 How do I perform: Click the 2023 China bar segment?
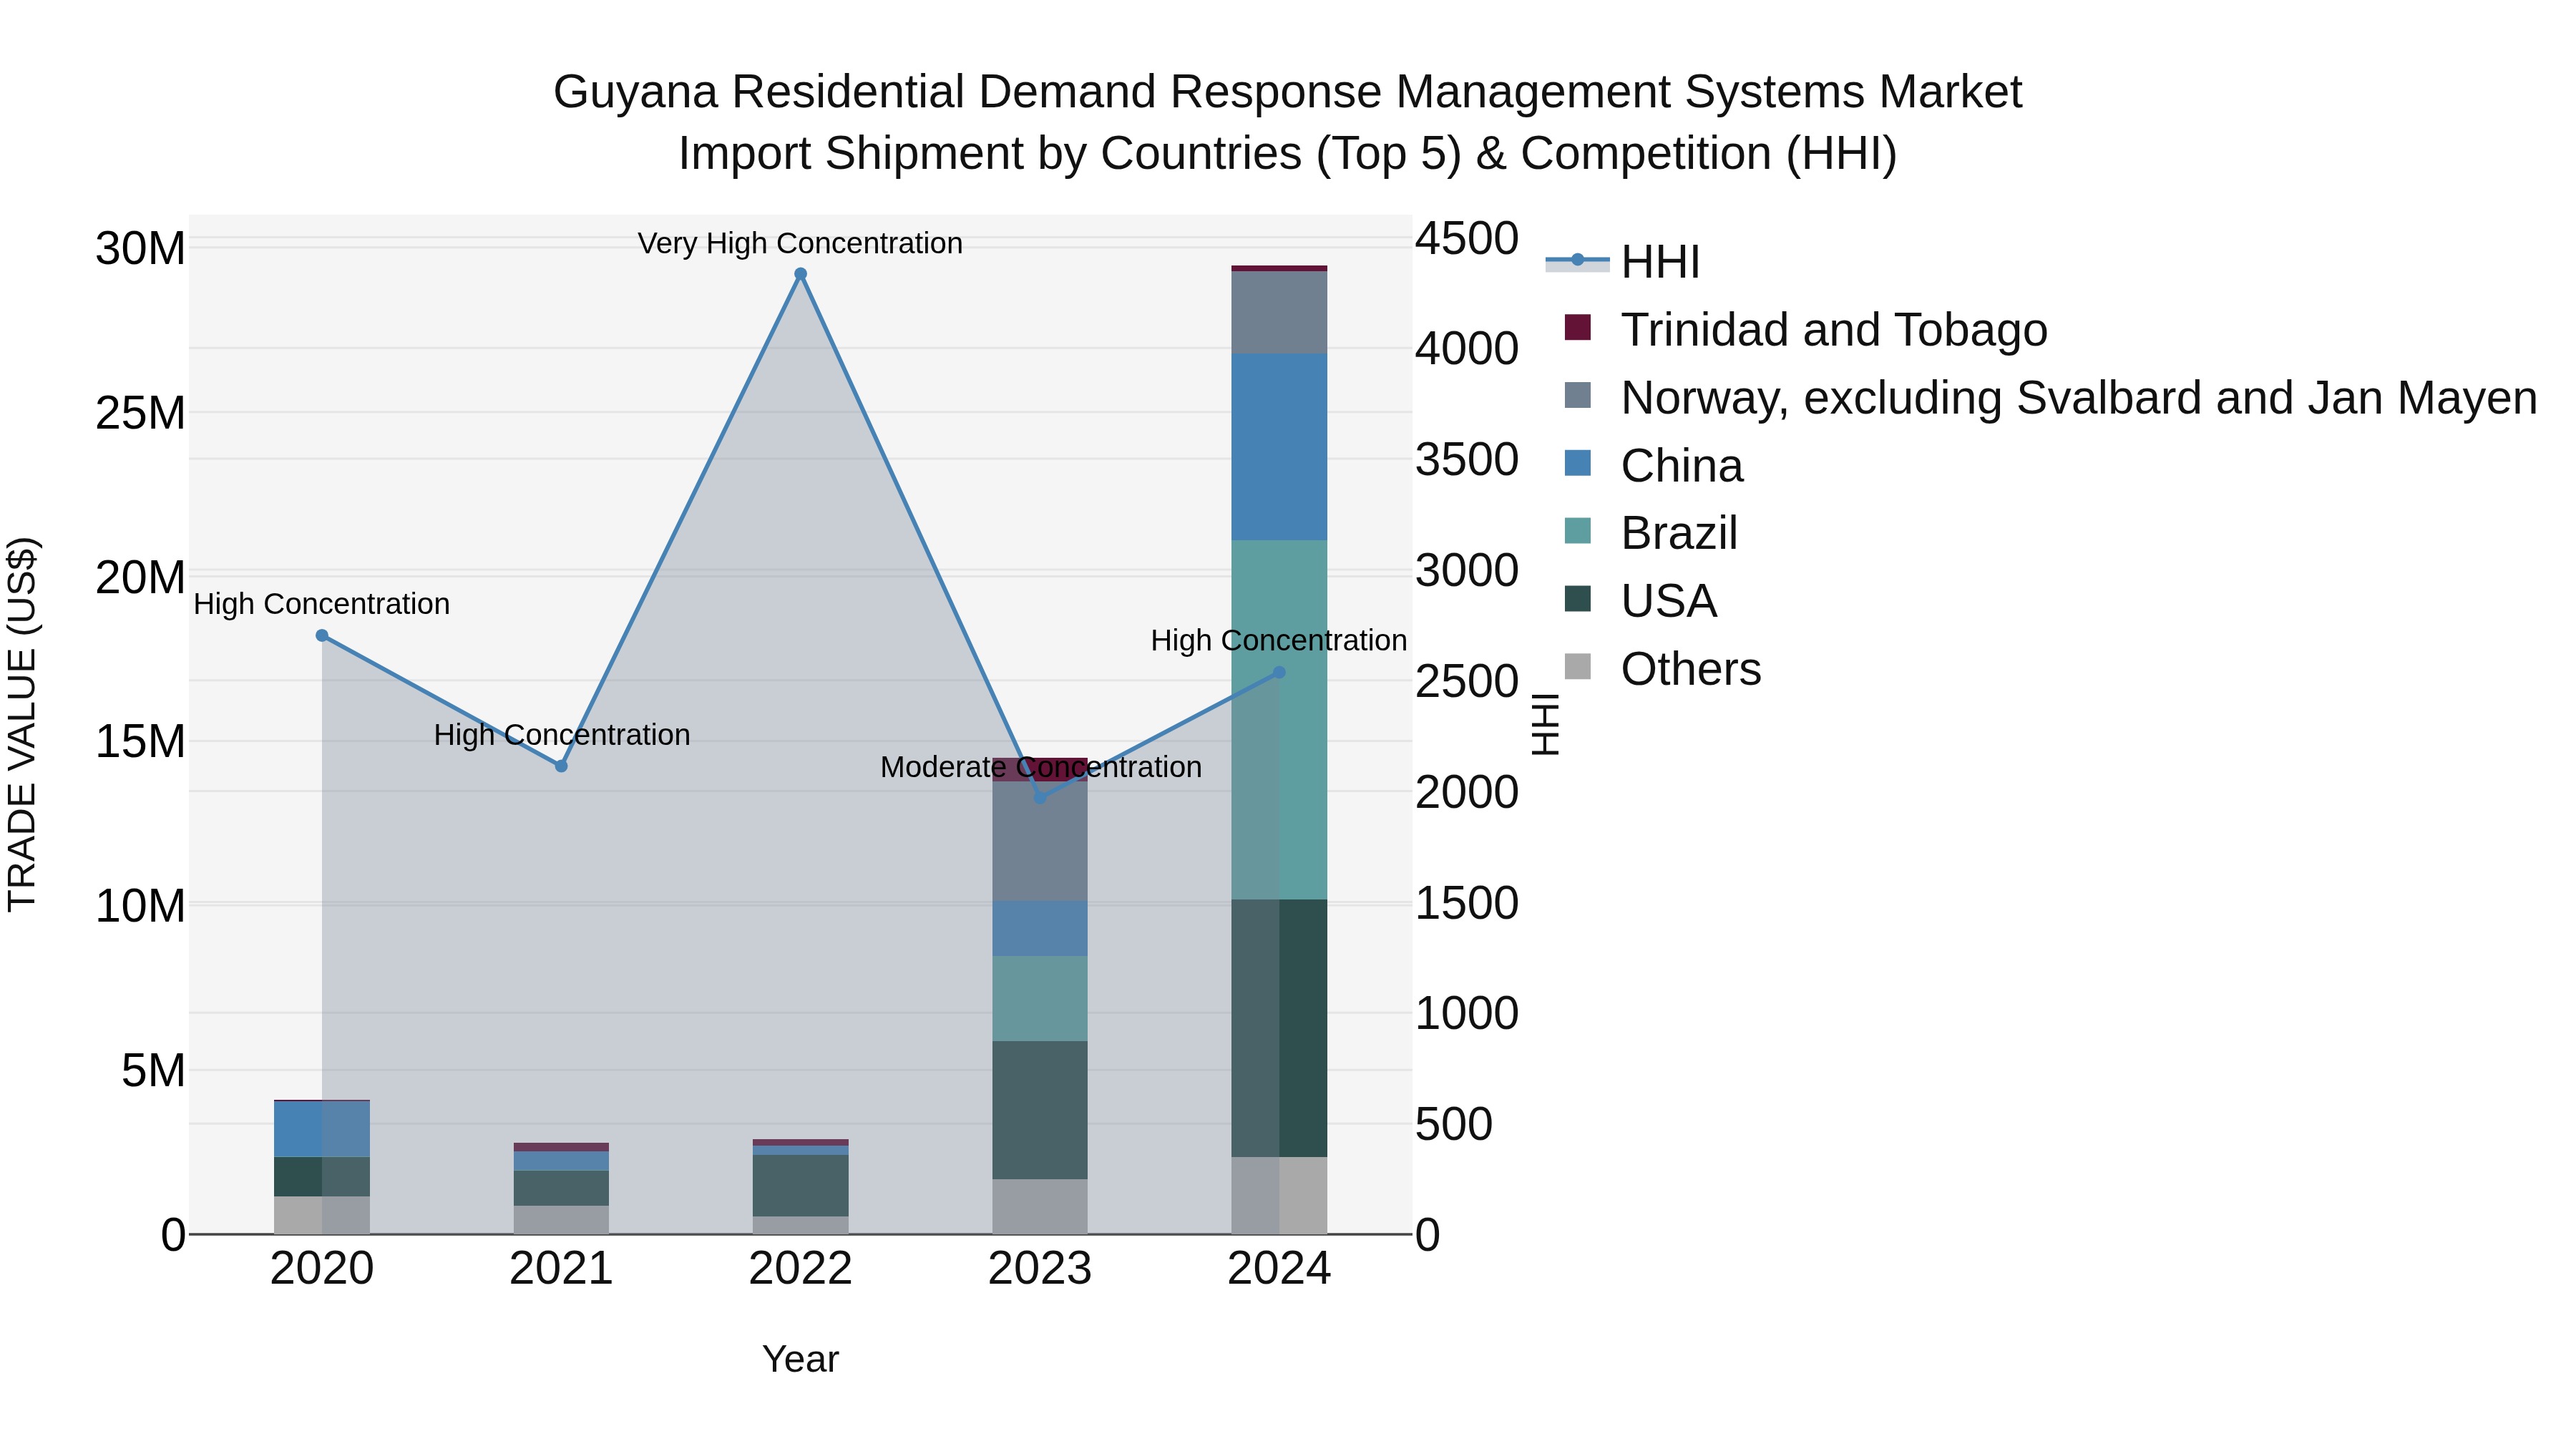click(x=1040, y=928)
